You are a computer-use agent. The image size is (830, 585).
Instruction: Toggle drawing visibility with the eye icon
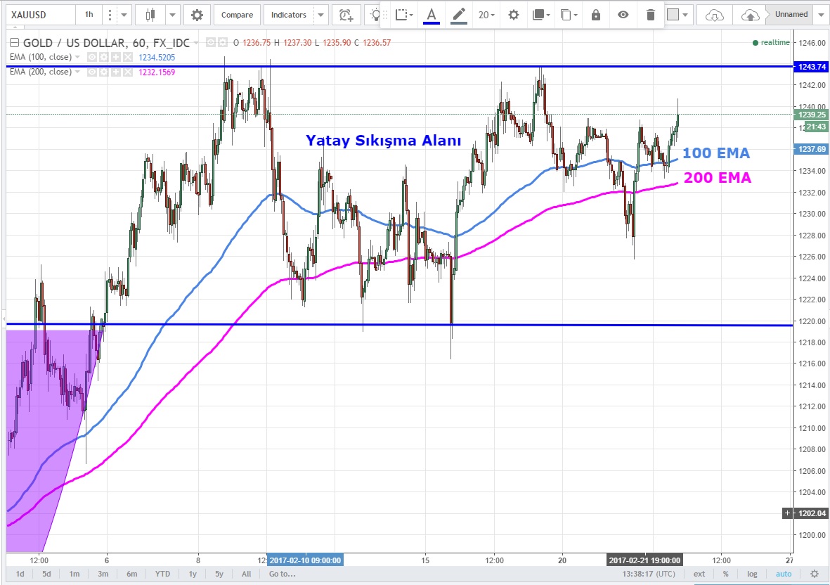click(623, 15)
